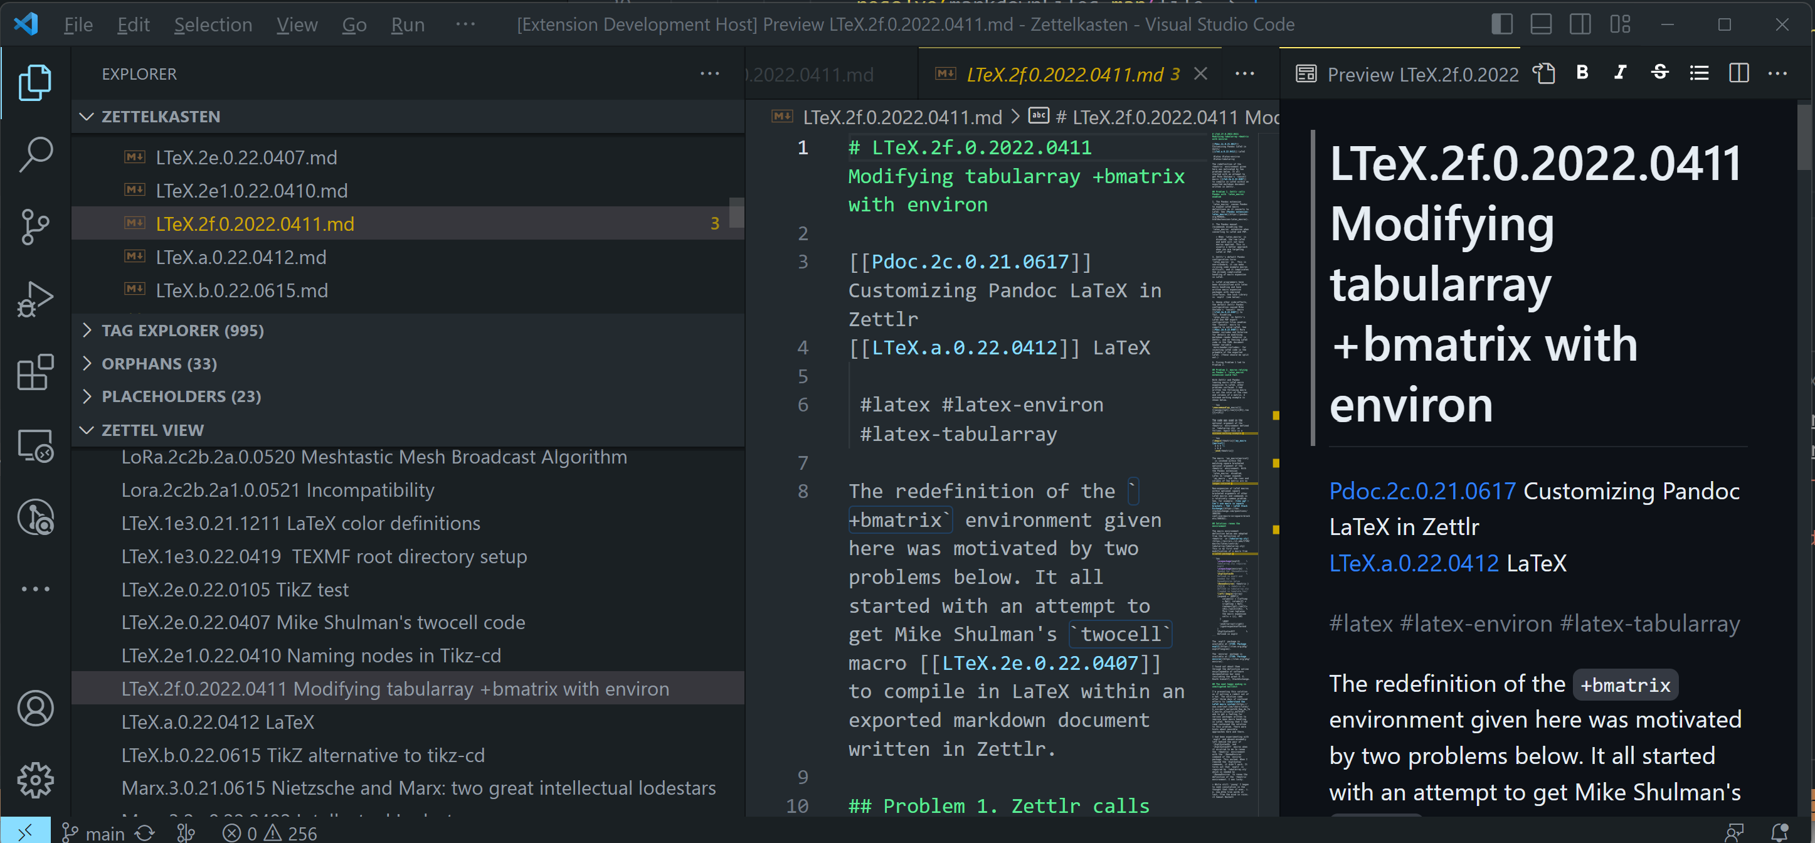Image resolution: width=1815 pixels, height=843 pixels.
Task: Open the File menu
Action: (78, 24)
